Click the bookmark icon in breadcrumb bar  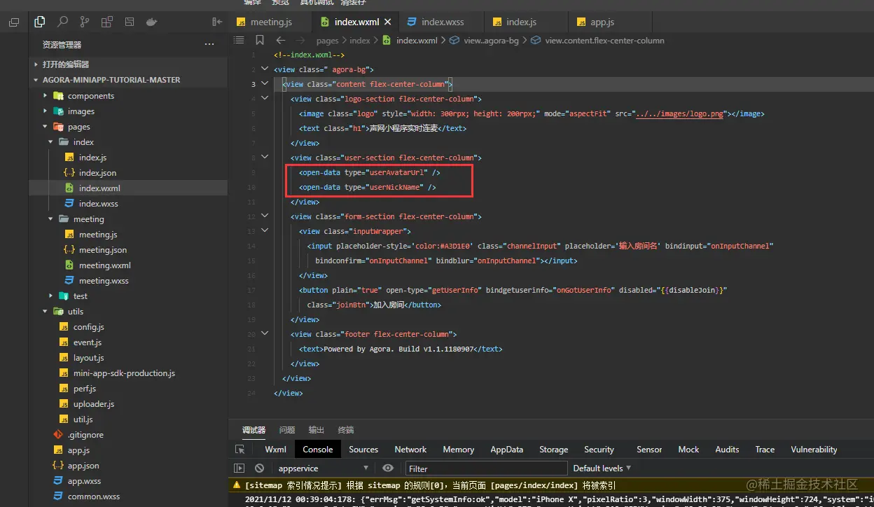pyautogui.click(x=260, y=40)
